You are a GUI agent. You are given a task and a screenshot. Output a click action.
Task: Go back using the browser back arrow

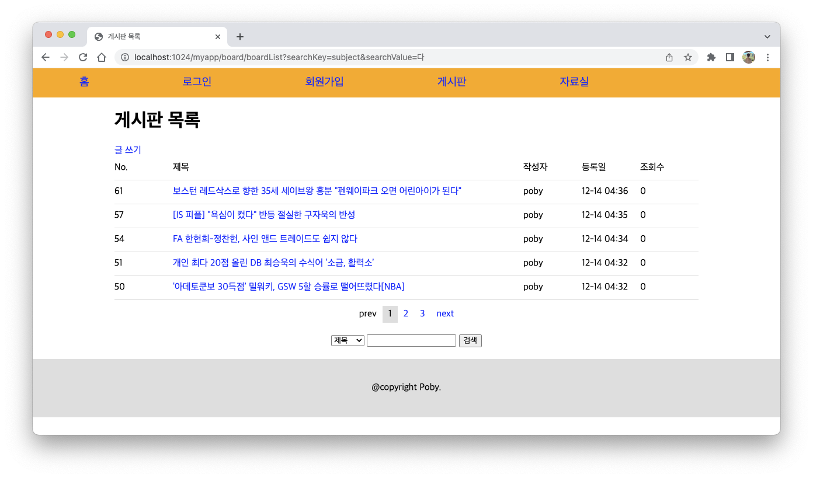pyautogui.click(x=46, y=57)
